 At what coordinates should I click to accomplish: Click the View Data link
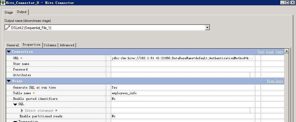pos(275,81)
